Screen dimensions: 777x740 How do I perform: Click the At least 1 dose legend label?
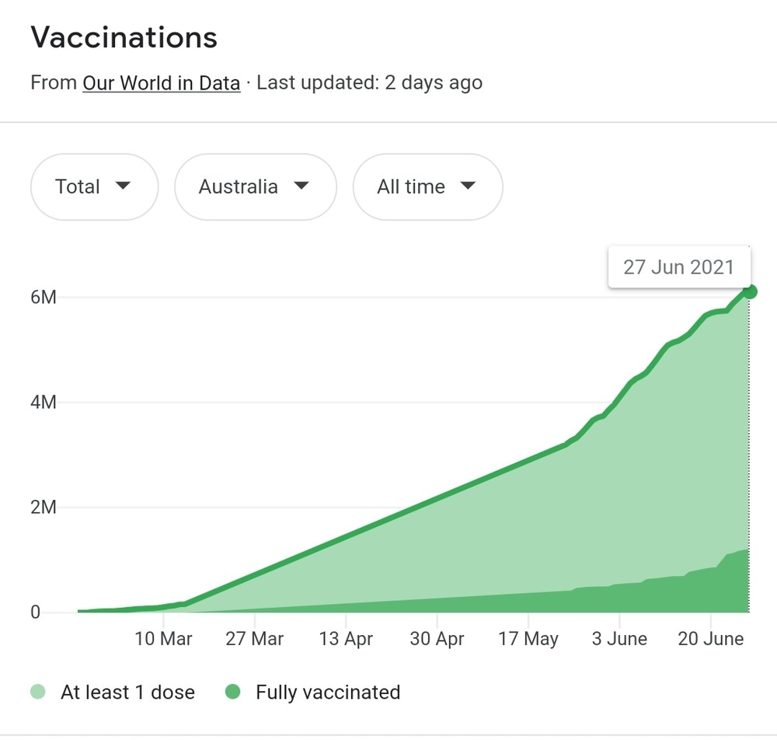click(127, 692)
